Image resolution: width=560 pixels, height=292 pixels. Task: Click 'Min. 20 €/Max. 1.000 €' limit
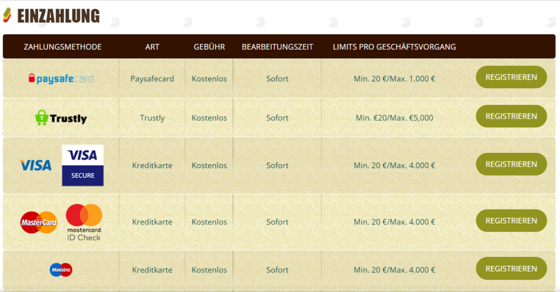394,79
